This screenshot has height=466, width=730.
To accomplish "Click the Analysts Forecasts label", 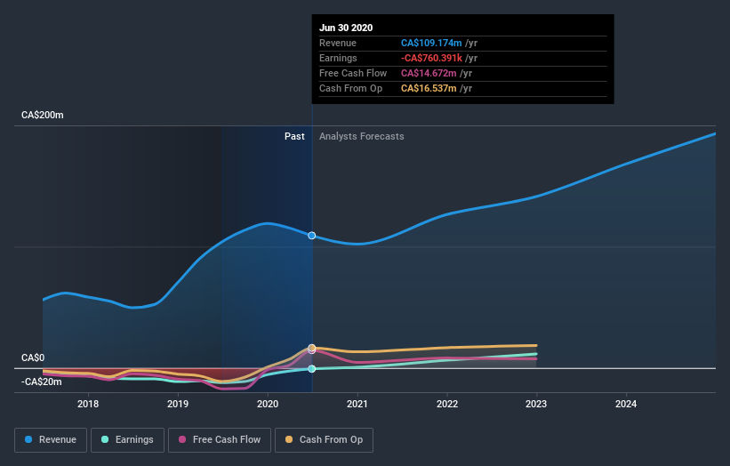I will pyautogui.click(x=362, y=136).
